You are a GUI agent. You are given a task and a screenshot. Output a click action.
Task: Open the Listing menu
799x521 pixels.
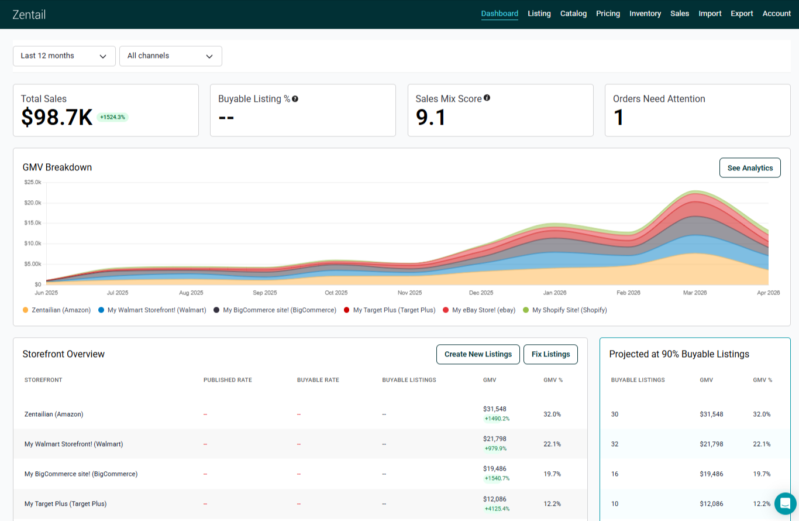point(539,13)
